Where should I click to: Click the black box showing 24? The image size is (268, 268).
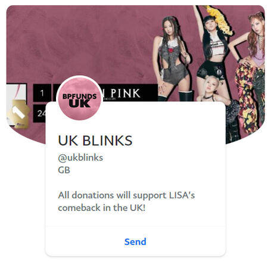click(39, 113)
